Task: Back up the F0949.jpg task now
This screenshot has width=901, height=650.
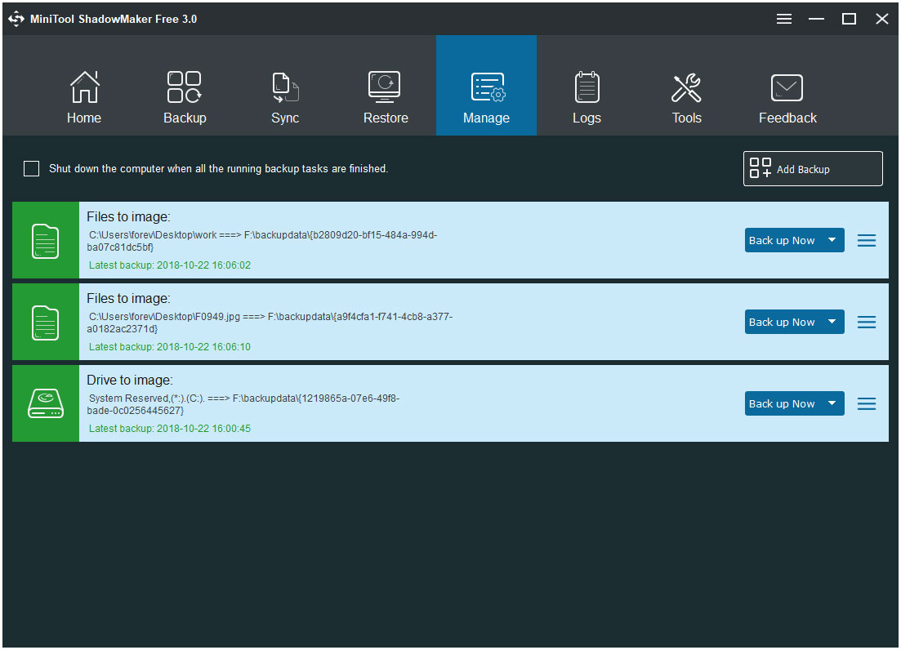Action: tap(782, 322)
